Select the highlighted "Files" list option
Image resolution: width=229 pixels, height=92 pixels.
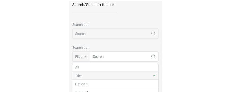(x=115, y=76)
